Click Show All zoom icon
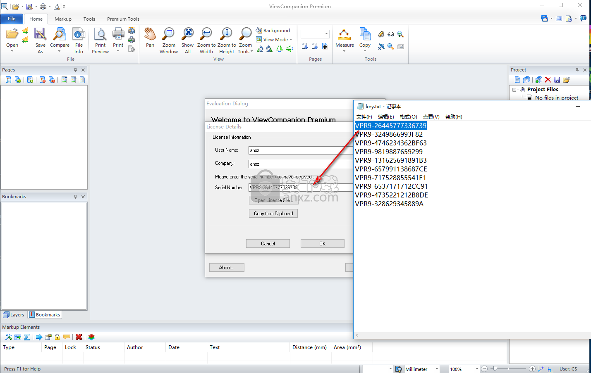 [x=187, y=40]
